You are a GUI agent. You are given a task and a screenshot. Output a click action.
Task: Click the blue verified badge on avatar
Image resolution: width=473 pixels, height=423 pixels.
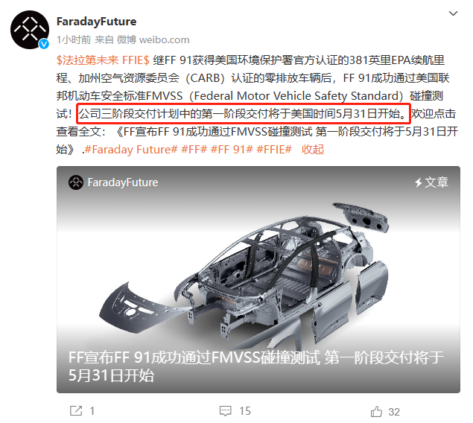click(x=44, y=44)
